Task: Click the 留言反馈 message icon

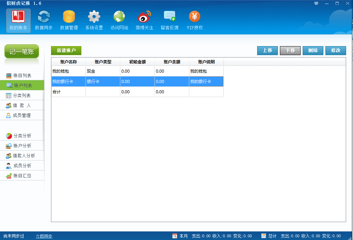Action: 170,17
